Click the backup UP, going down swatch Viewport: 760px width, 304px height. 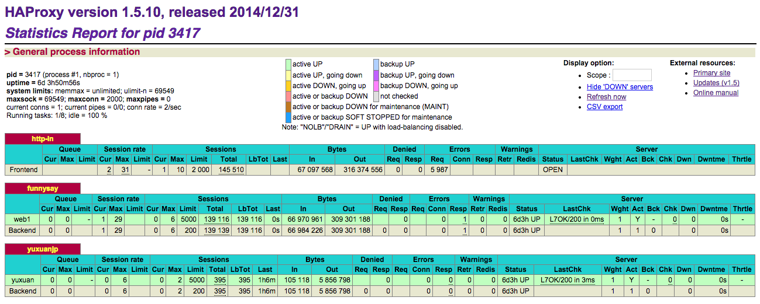tap(376, 75)
